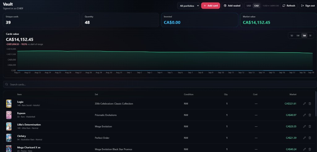Click the CA$321.61 market price
This screenshot has height=152, width=317.
tap(290, 104)
